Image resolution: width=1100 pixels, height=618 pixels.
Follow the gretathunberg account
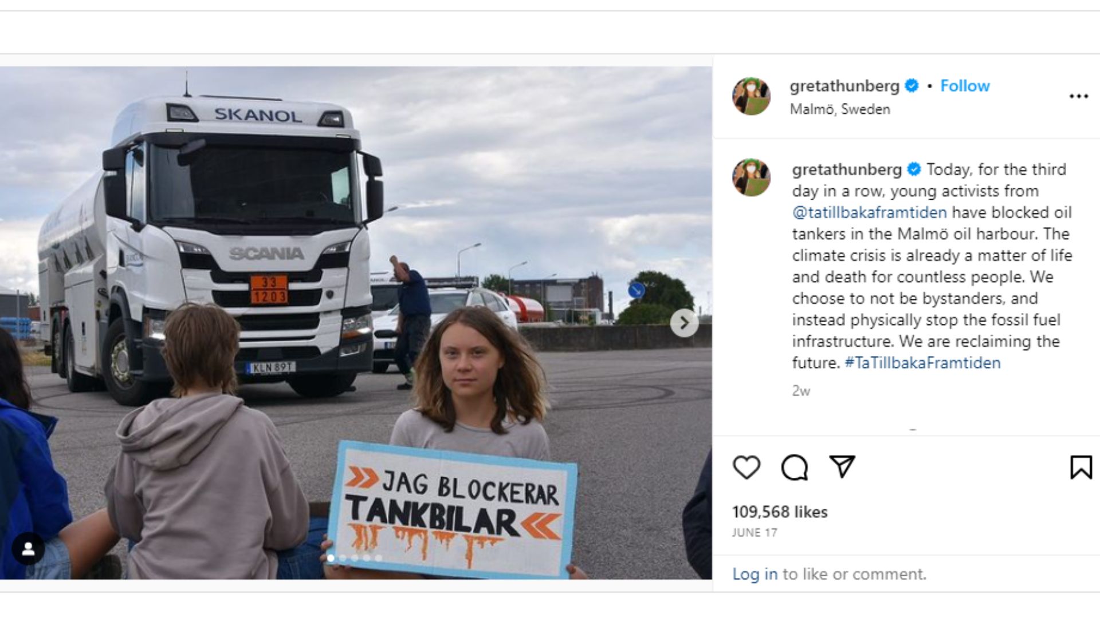965,86
